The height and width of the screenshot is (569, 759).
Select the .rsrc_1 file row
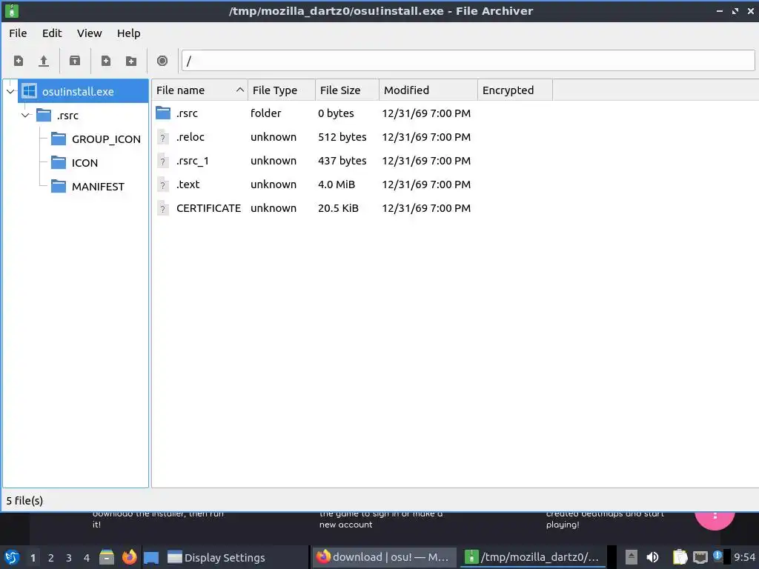click(x=314, y=161)
